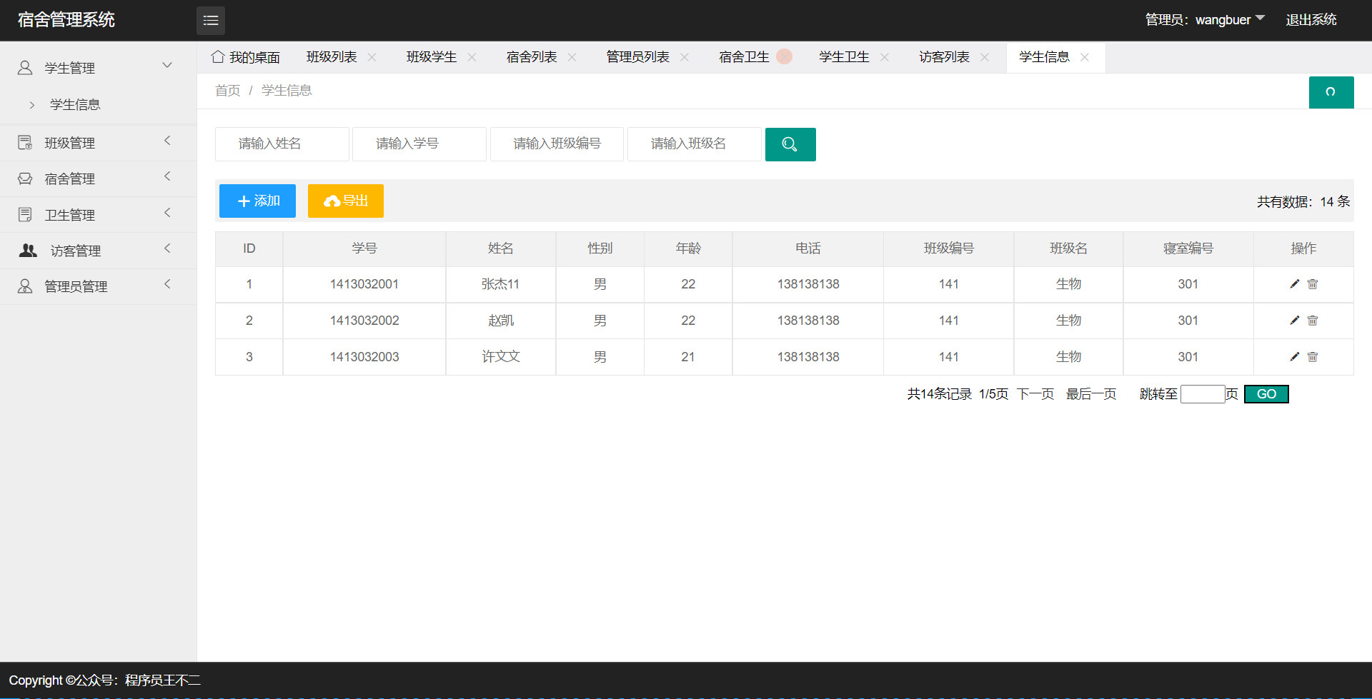Image resolution: width=1372 pixels, height=699 pixels.
Task: Edit 张杰11's record using the pencil icon
Action: coord(1294,283)
